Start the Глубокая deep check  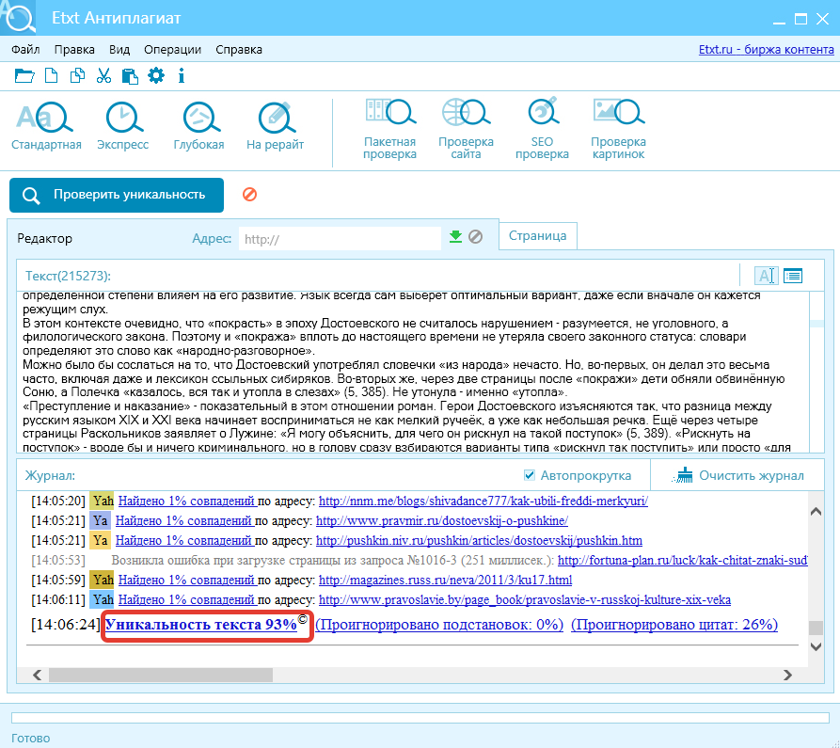click(198, 126)
